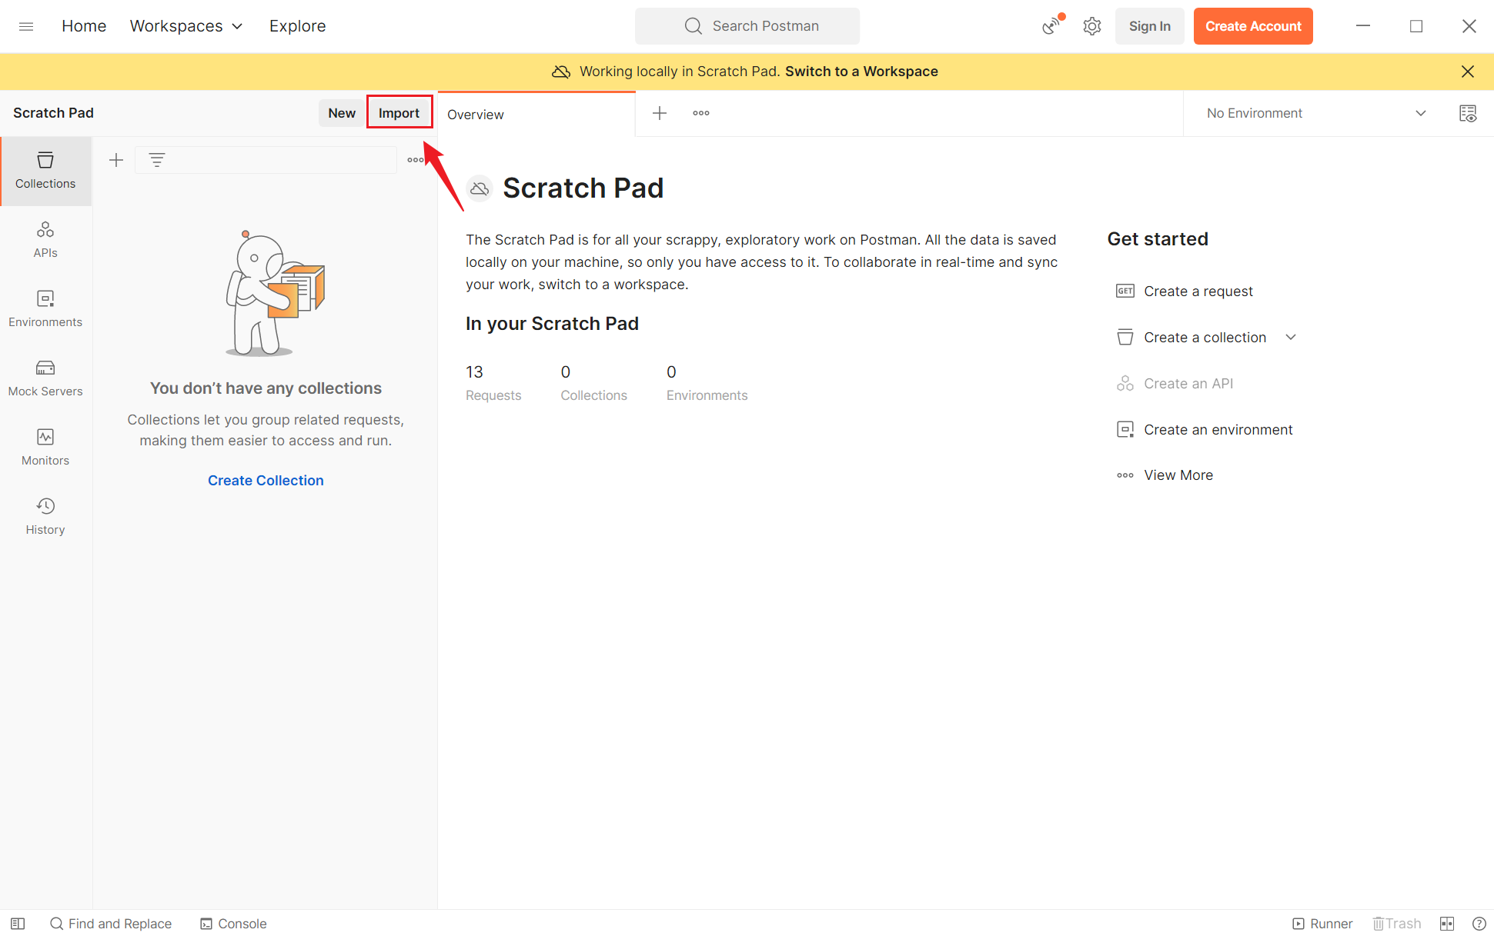Click the Create Account button
1494x936 pixels.
[1252, 26]
